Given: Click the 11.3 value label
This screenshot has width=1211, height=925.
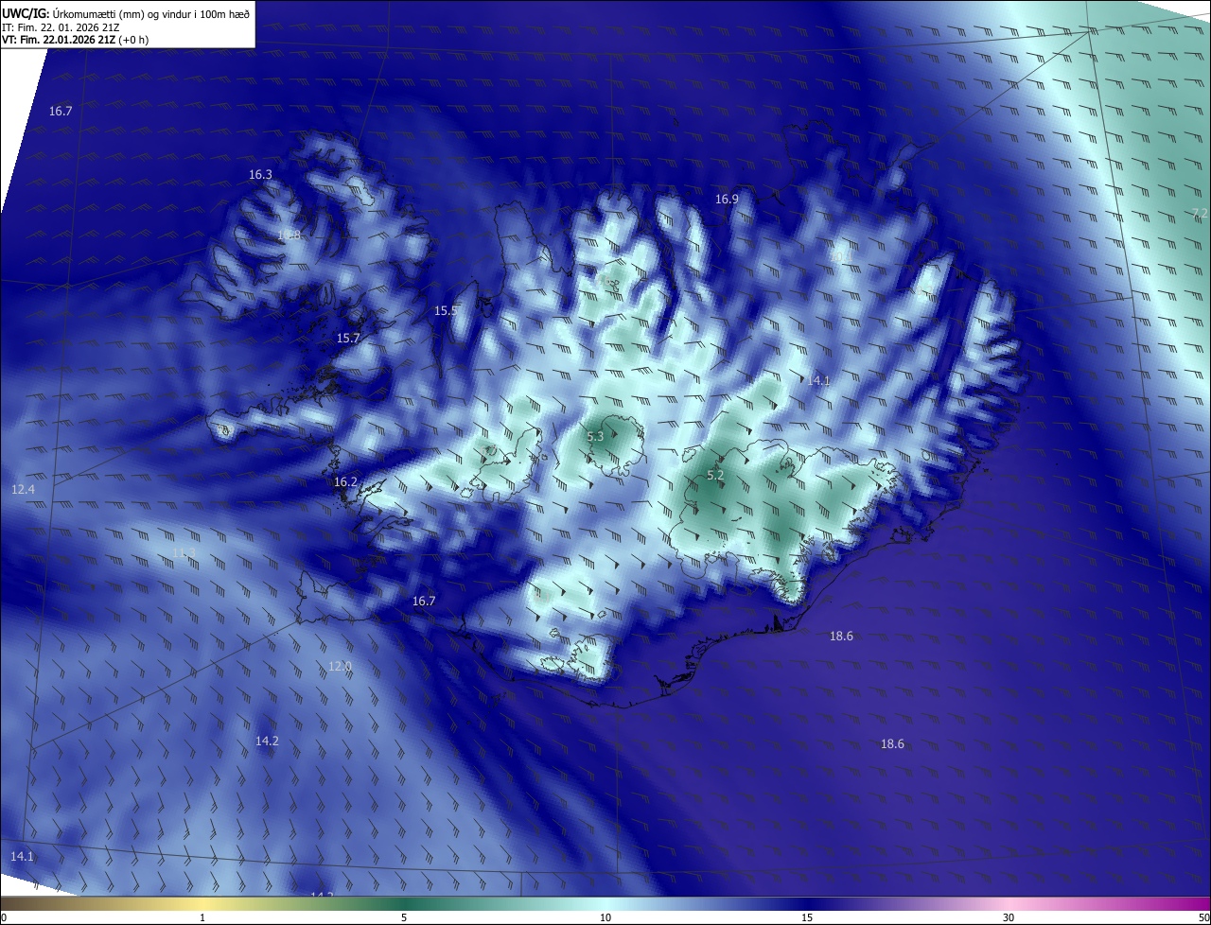Looking at the screenshot, I should [x=184, y=552].
